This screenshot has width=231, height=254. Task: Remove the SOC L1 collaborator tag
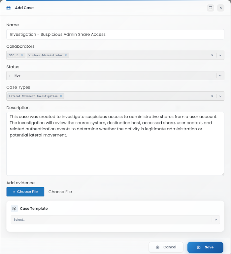[22, 55]
